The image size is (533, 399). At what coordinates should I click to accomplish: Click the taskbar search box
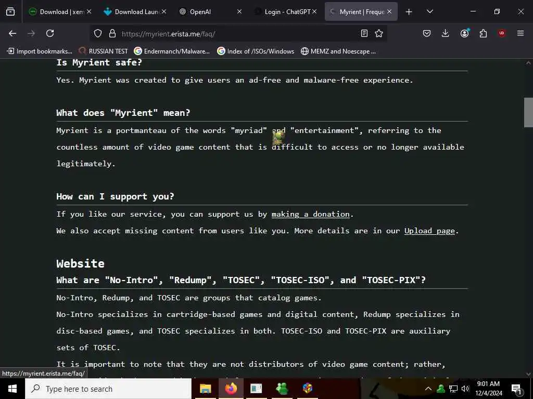coord(108,389)
